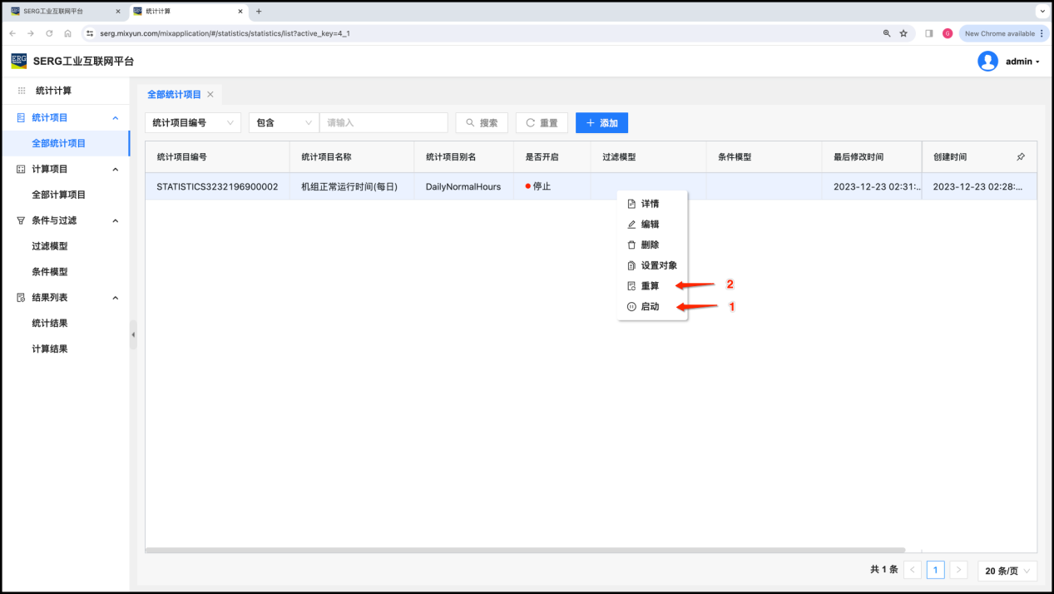Collapse the 结果列表 sidebar section
This screenshot has height=594, width=1054.
click(116, 298)
